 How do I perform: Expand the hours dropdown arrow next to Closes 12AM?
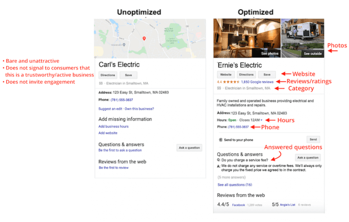tap(262, 120)
